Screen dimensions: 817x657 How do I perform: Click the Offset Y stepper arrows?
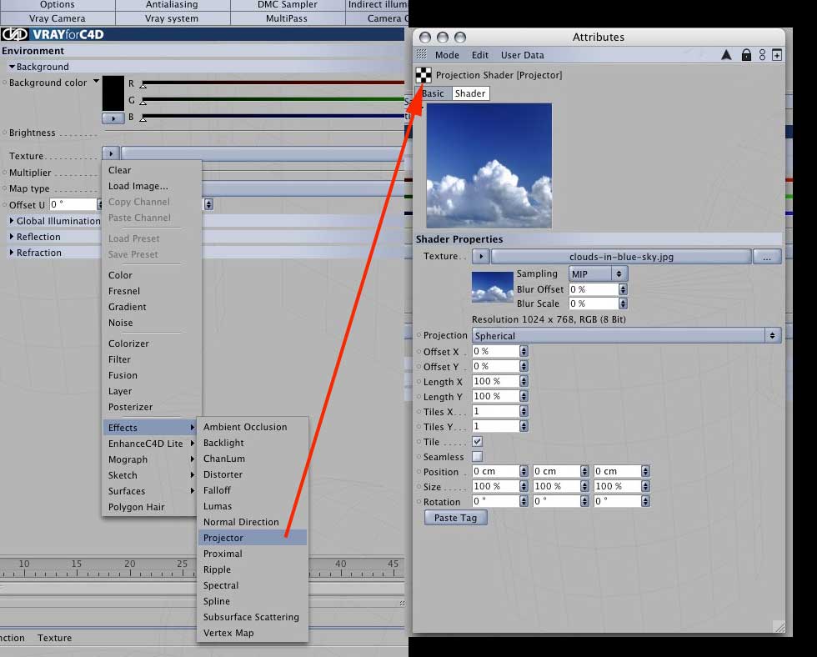click(x=524, y=366)
